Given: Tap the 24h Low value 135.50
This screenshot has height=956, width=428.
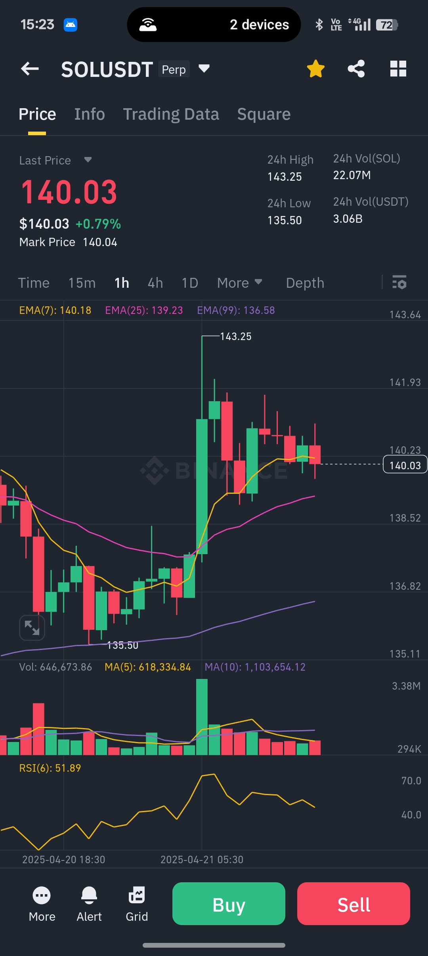Looking at the screenshot, I should point(285,220).
